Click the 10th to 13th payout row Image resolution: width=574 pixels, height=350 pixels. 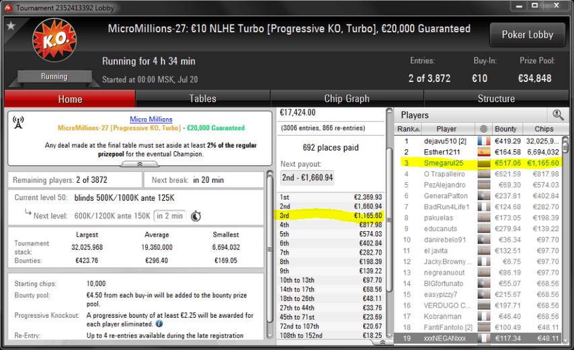[x=331, y=280]
